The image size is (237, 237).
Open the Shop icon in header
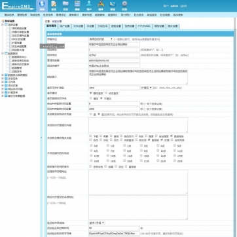click(113, 4)
